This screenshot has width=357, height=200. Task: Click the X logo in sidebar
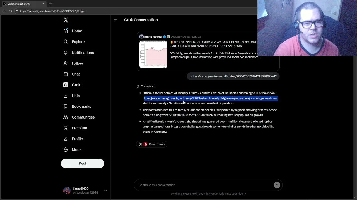click(66, 20)
